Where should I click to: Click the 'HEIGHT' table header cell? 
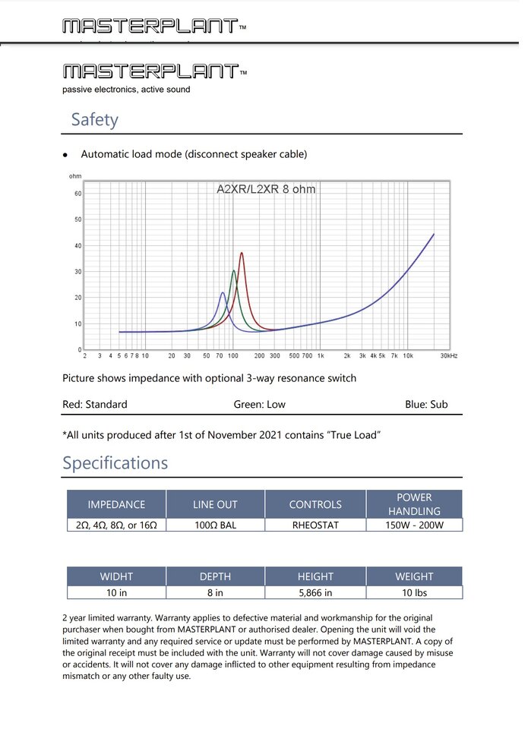(x=315, y=576)
